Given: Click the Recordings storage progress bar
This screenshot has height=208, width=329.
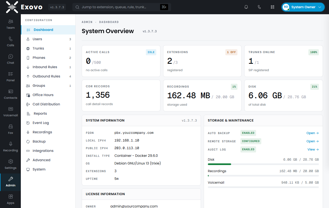Looking at the screenshot, I should pyautogui.click(x=263, y=176).
